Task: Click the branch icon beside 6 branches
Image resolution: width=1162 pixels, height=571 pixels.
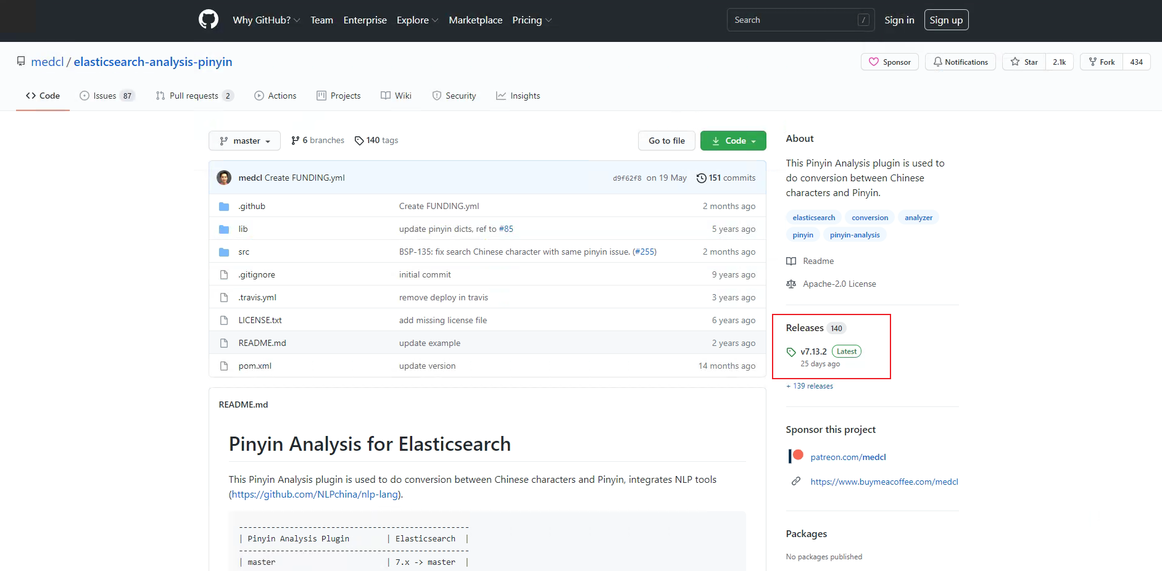Action: [296, 141]
